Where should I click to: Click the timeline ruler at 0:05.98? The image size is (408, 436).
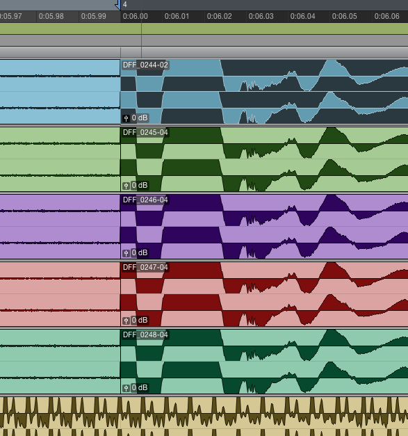tap(51, 16)
